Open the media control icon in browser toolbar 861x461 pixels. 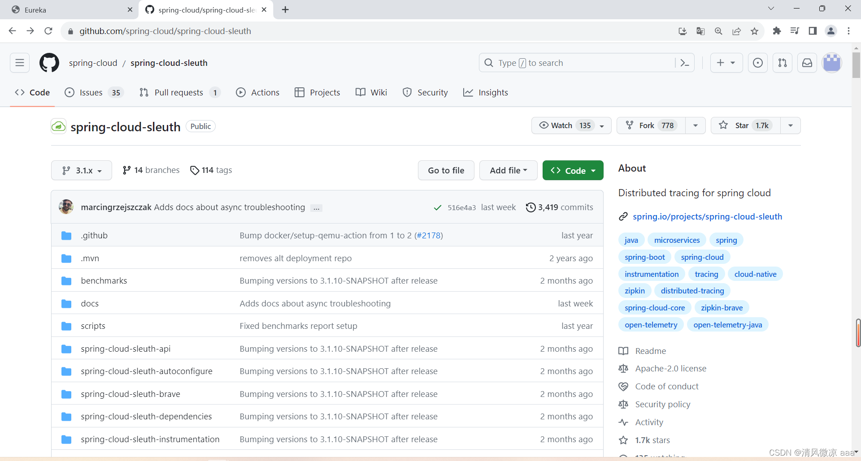point(795,31)
